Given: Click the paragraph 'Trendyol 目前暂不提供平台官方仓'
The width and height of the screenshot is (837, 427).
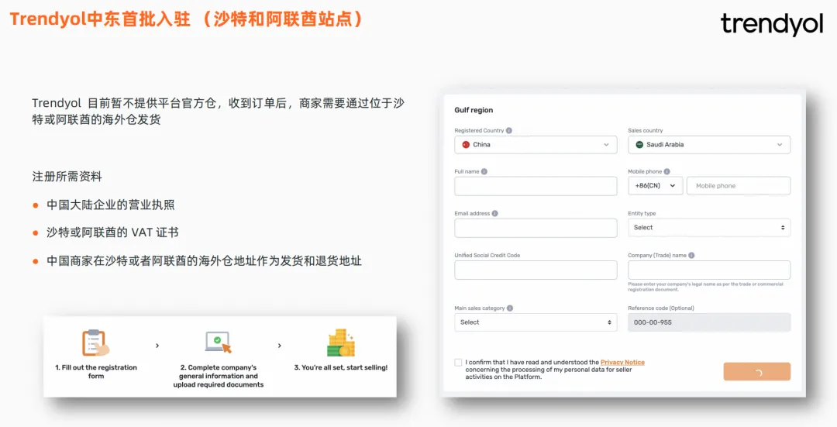Looking at the screenshot, I should (x=218, y=111).
